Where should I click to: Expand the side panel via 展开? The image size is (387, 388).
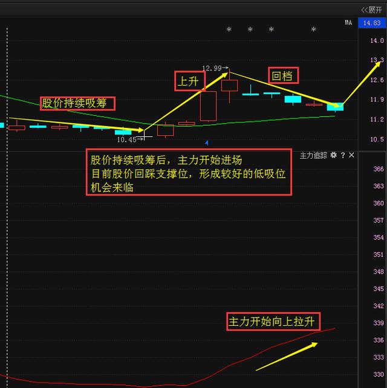coord(371,9)
